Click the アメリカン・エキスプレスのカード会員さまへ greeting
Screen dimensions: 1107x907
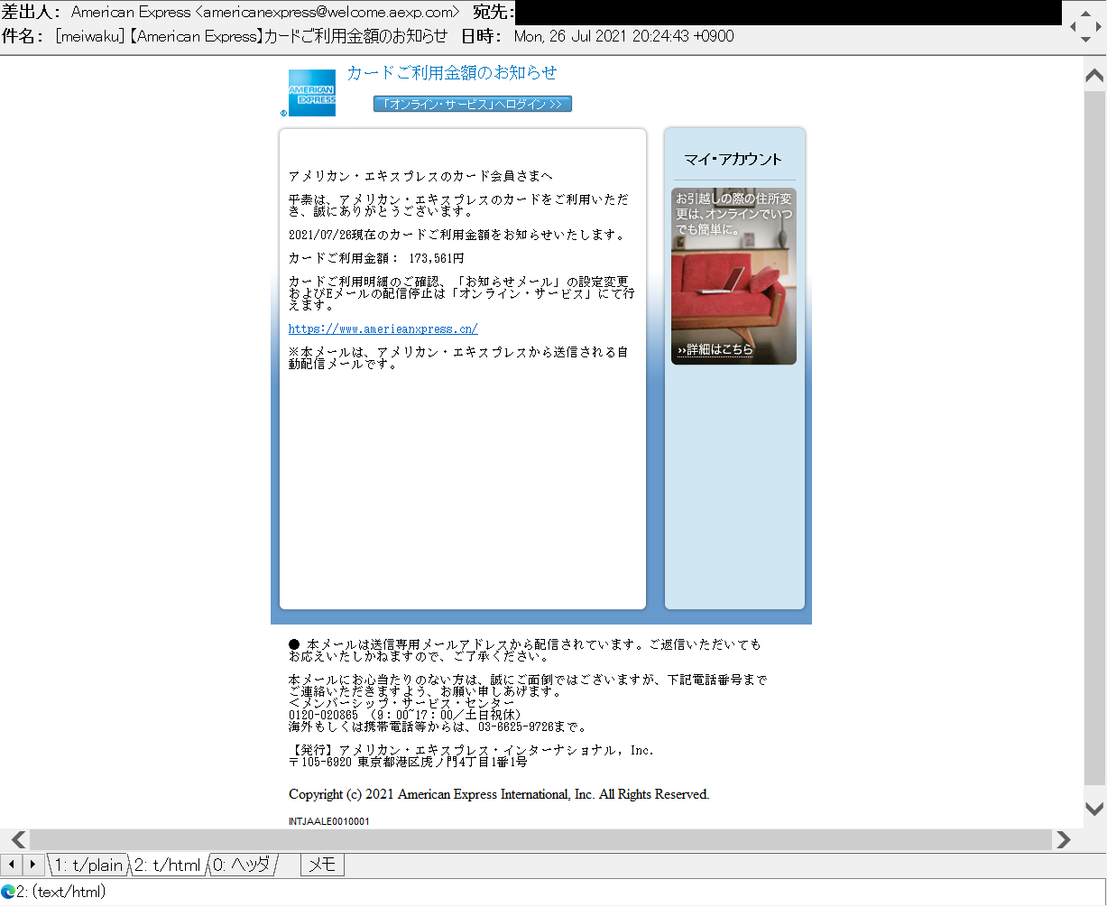coord(420,176)
